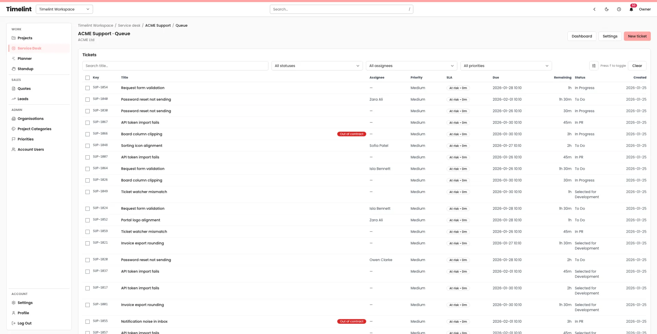657x334 pixels.
Task: Open the ACME Support breadcrumb link
Action: click(158, 25)
